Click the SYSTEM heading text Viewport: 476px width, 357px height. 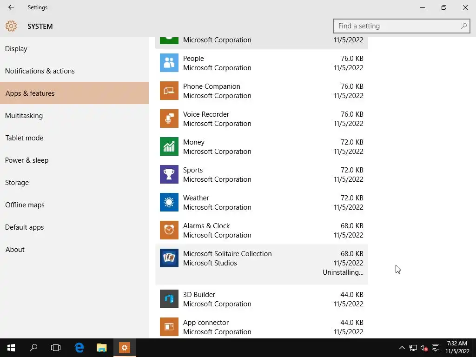pyautogui.click(x=40, y=26)
